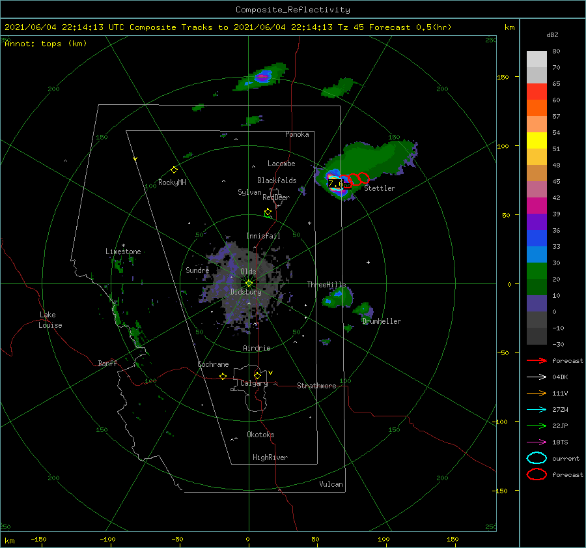The image size is (586, 548).
Task: Select the magenta 42 dBZ color swatch
Action: tap(537, 206)
